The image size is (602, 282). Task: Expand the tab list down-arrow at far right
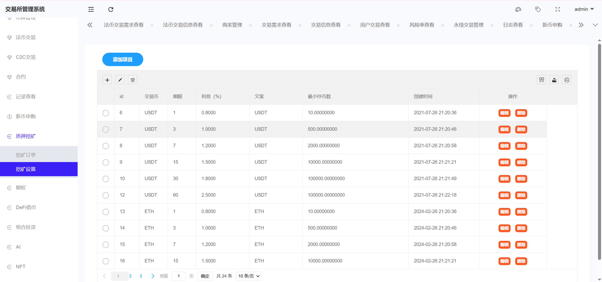click(595, 25)
